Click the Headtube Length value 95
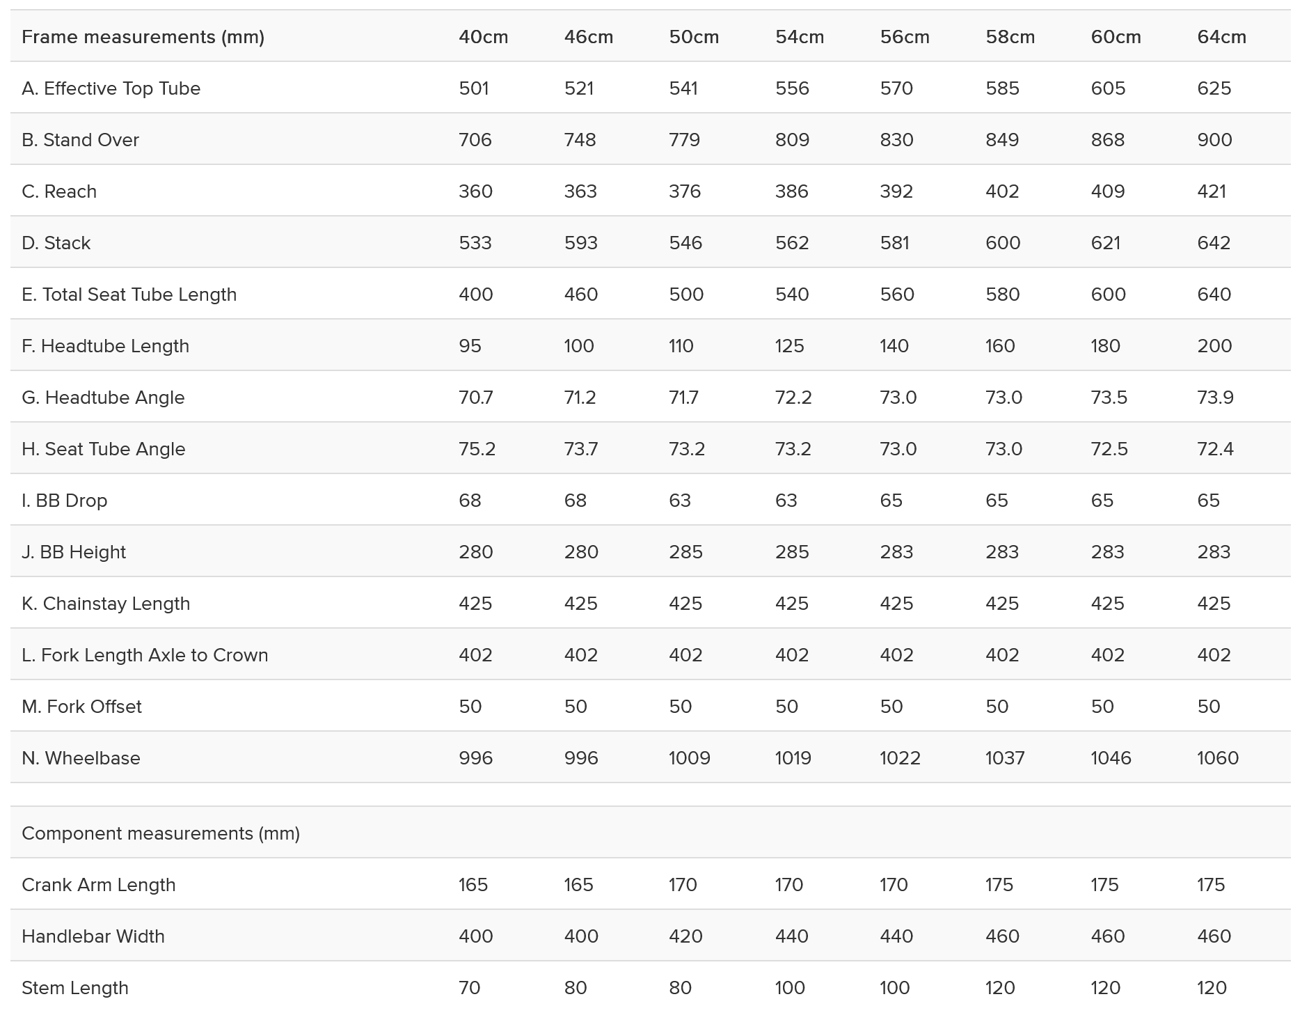Screen dimensions: 1293x1022 point(470,346)
